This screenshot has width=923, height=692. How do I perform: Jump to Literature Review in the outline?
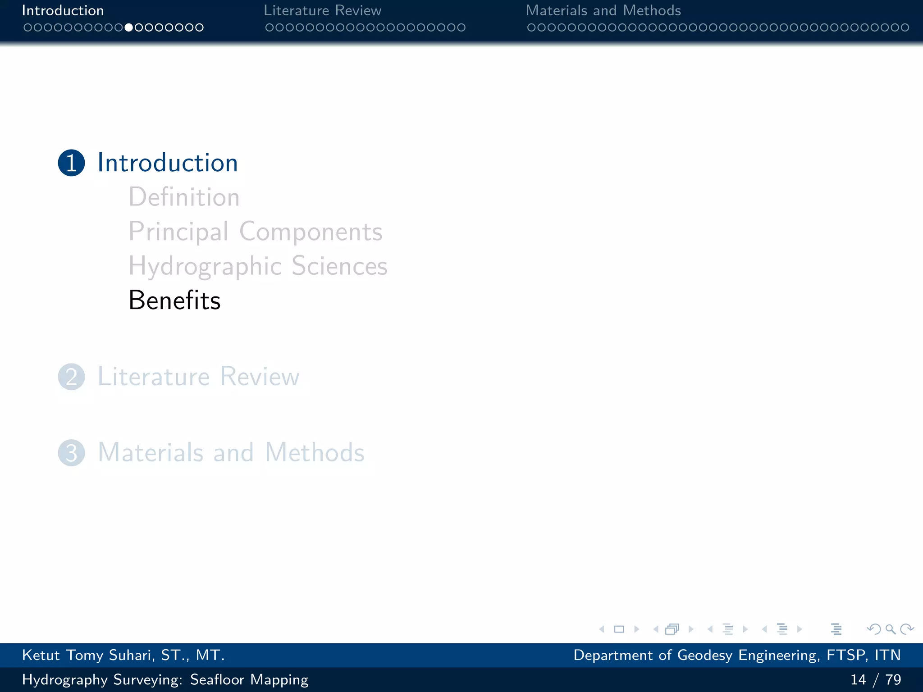pos(199,377)
